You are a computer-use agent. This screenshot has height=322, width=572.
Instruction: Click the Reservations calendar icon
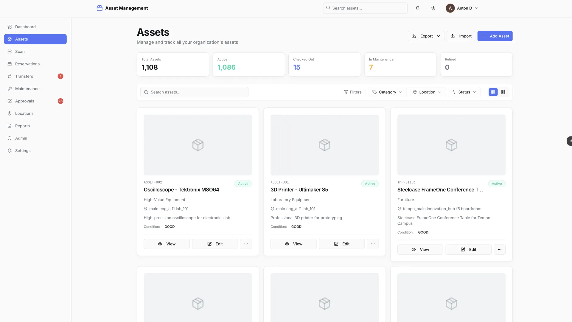9,64
